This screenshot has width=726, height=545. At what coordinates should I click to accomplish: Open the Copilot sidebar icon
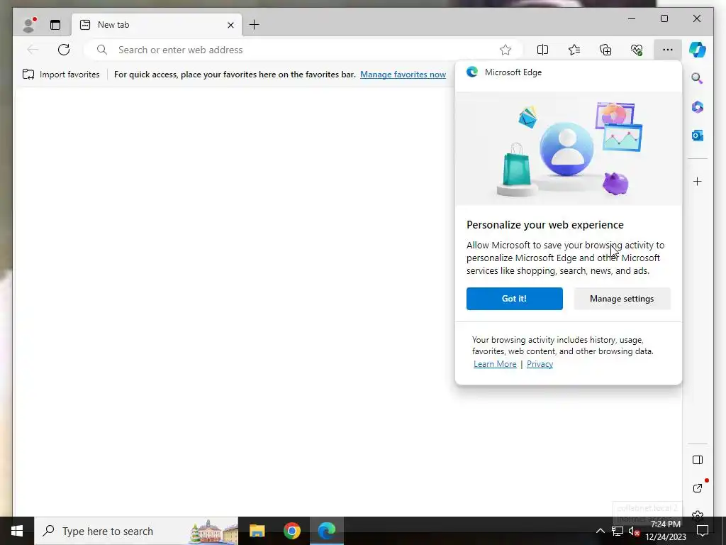point(698,50)
